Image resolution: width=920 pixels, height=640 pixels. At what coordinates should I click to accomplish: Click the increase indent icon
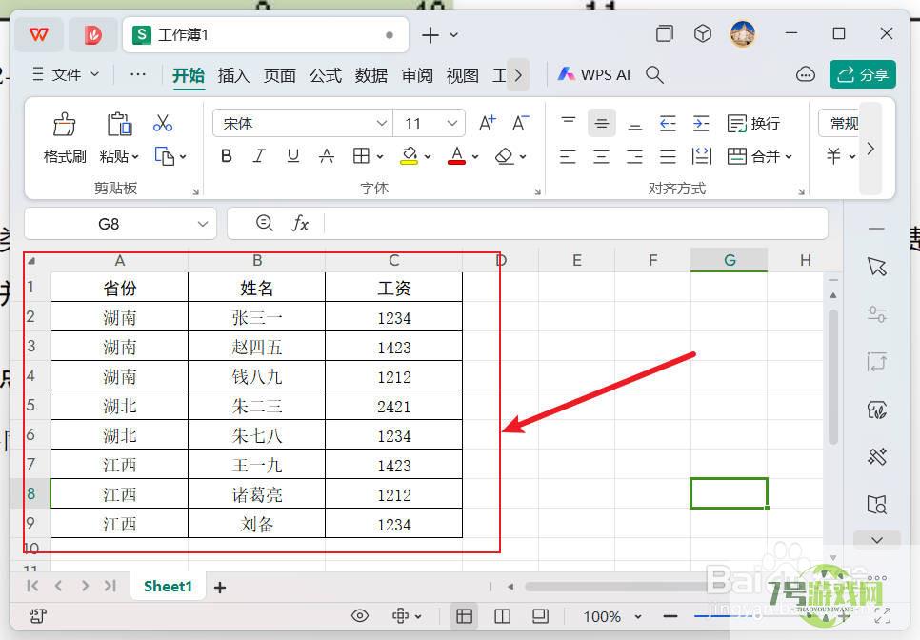coord(701,123)
